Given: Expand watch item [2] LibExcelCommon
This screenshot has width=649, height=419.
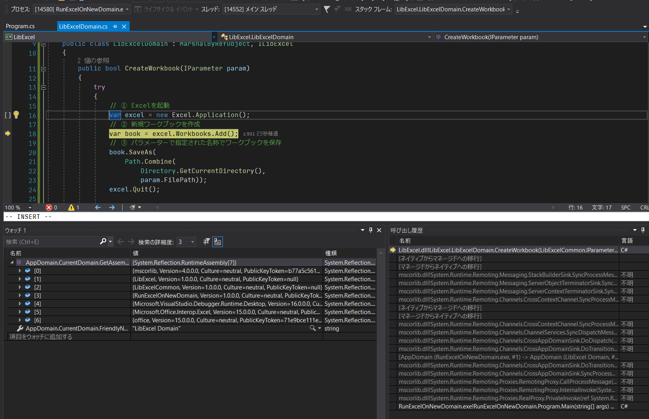Looking at the screenshot, I should (x=20, y=287).
